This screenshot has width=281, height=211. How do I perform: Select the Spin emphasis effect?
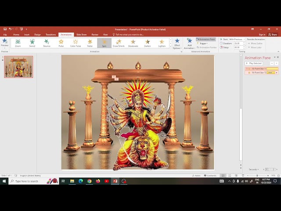click(x=104, y=43)
